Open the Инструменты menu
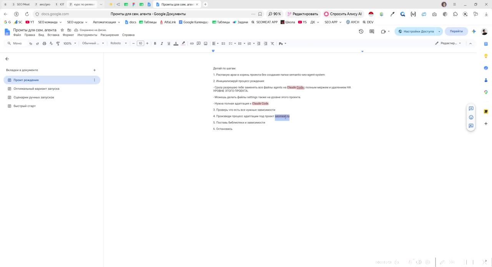This screenshot has height=267, width=492. tap(87, 35)
